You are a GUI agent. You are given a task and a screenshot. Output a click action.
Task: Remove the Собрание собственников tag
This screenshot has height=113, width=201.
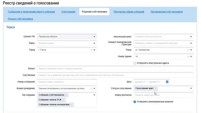[x=66, y=95]
